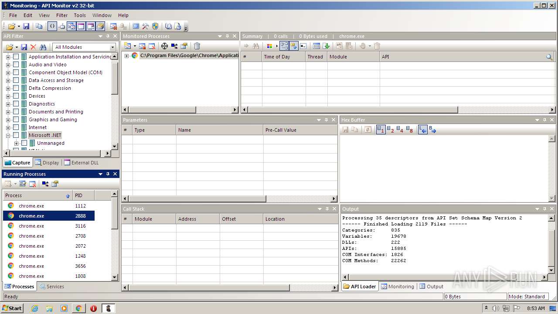This screenshot has width=558, height=314.
Task: Check the Application Installation and Servicing box
Action: pyautogui.click(x=16, y=57)
